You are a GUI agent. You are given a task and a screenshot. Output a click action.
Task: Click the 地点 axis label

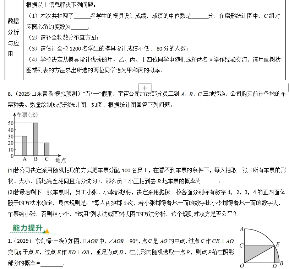click(x=61, y=160)
